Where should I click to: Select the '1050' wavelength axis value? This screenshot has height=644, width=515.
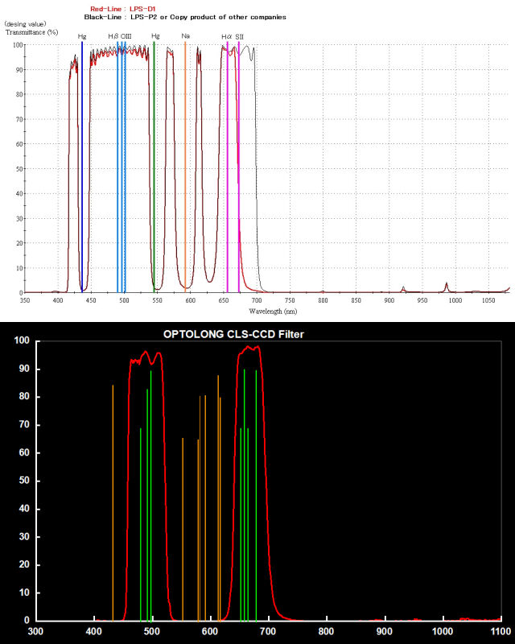[488, 300]
